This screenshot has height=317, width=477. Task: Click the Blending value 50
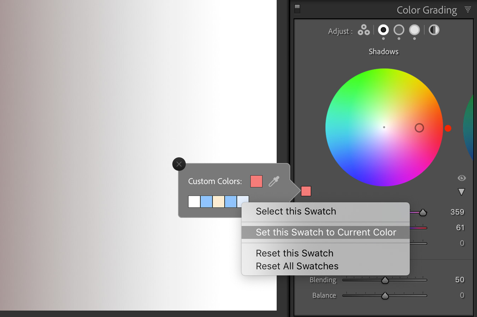click(x=460, y=280)
